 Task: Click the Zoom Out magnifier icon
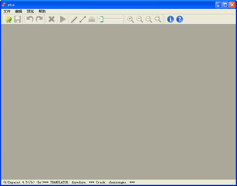(x=140, y=19)
